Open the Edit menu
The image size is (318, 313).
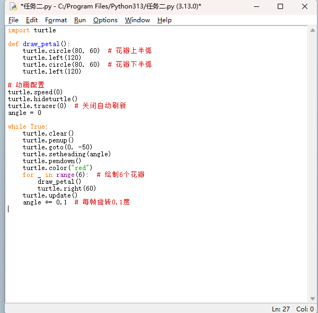32,20
